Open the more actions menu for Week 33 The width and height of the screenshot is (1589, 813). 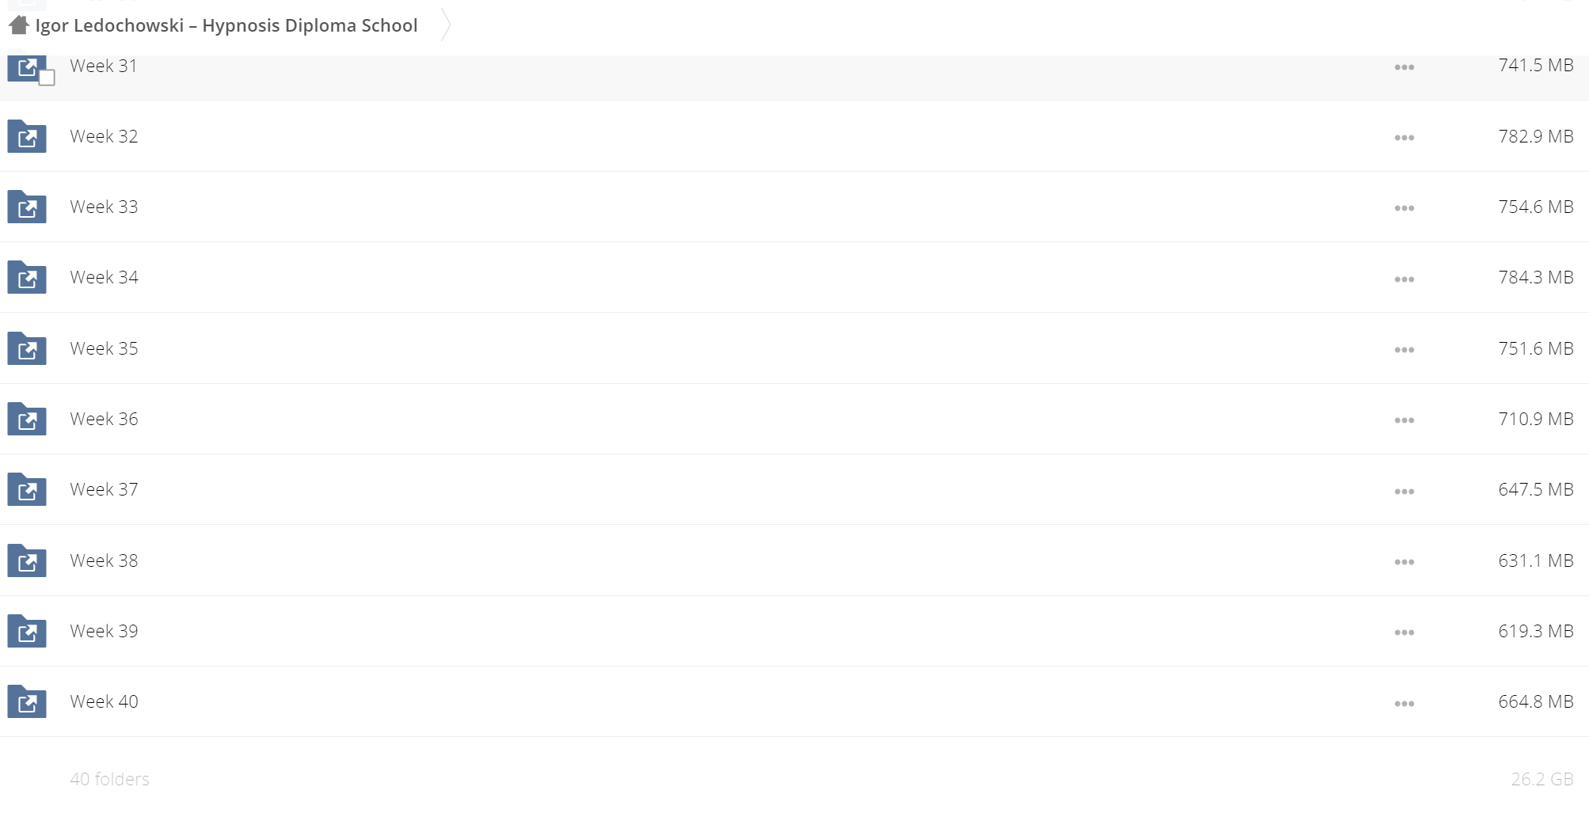(1405, 208)
